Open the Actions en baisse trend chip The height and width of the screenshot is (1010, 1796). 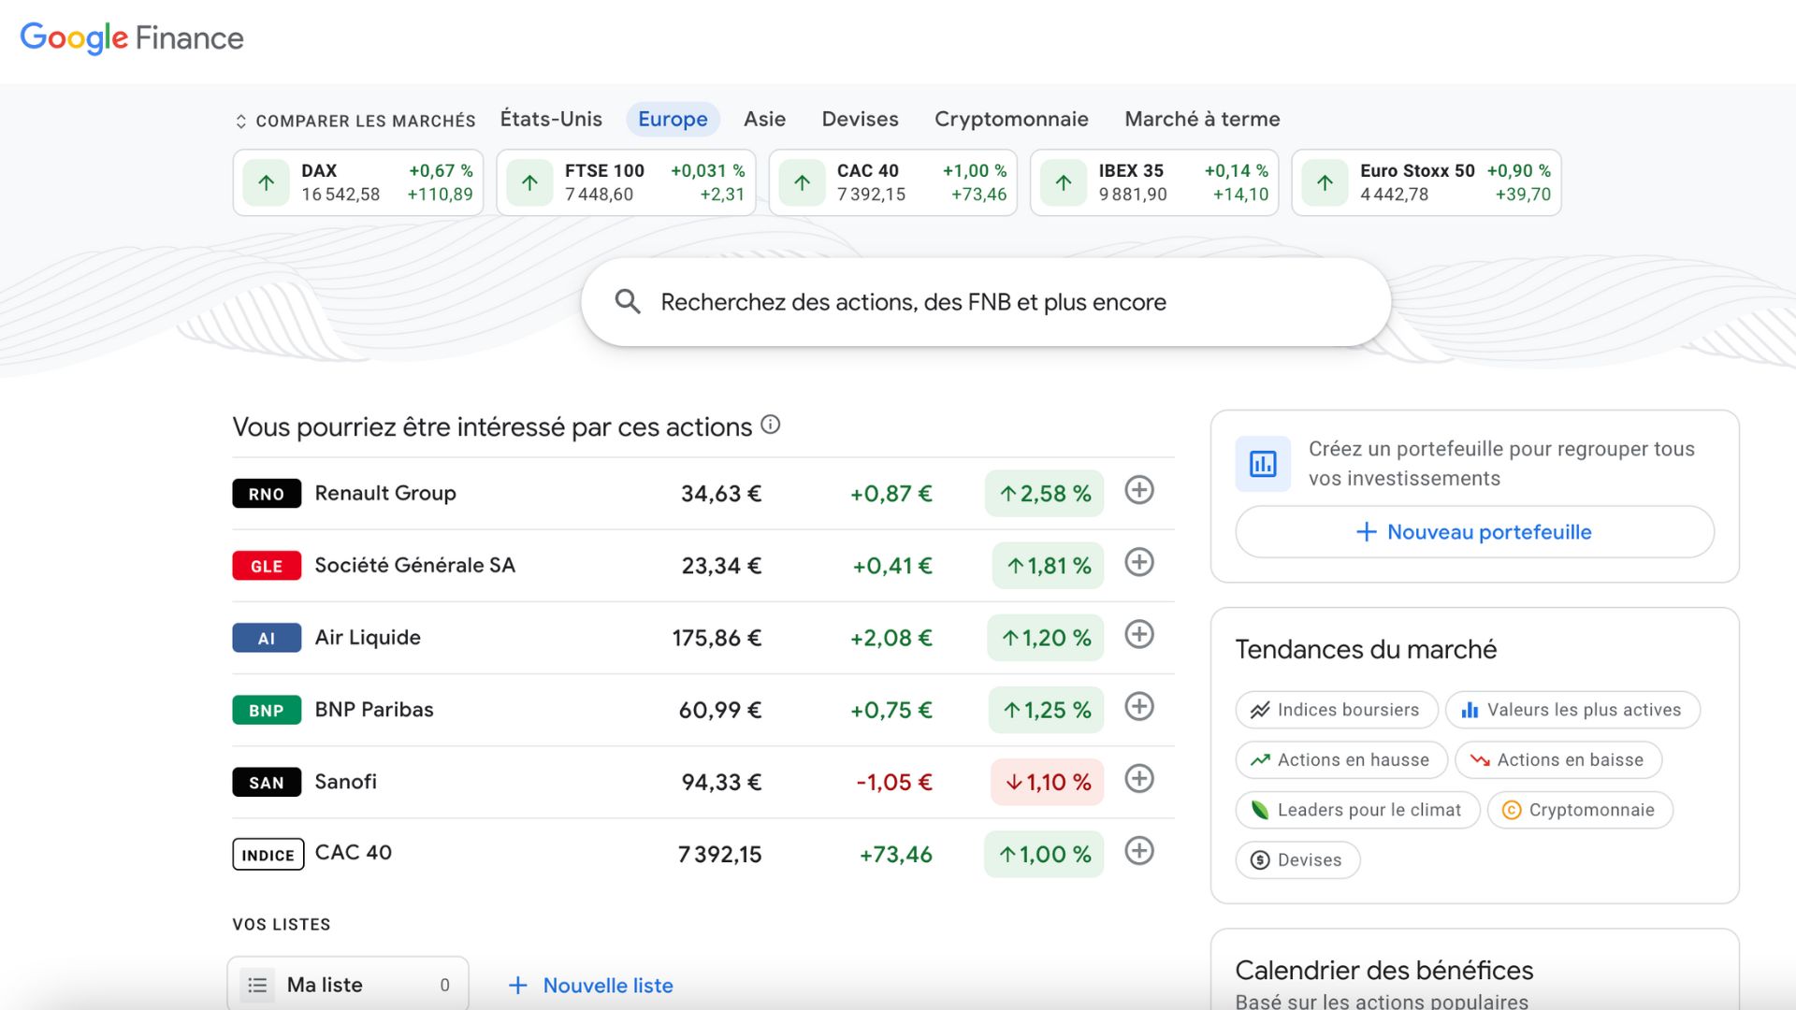(1557, 759)
